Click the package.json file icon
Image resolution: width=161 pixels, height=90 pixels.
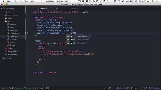[6, 51]
